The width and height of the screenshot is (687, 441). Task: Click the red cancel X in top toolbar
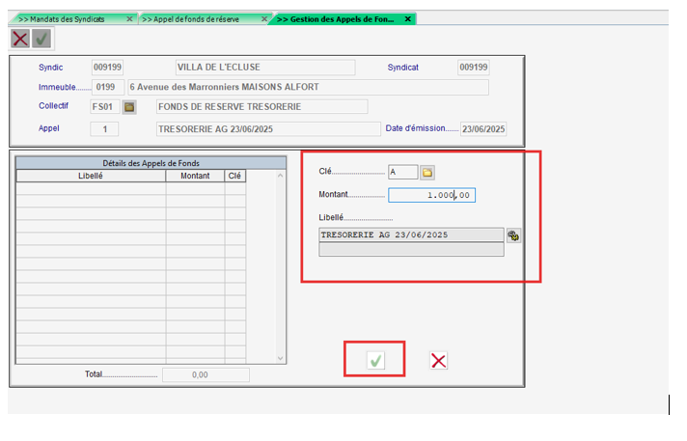click(19, 39)
